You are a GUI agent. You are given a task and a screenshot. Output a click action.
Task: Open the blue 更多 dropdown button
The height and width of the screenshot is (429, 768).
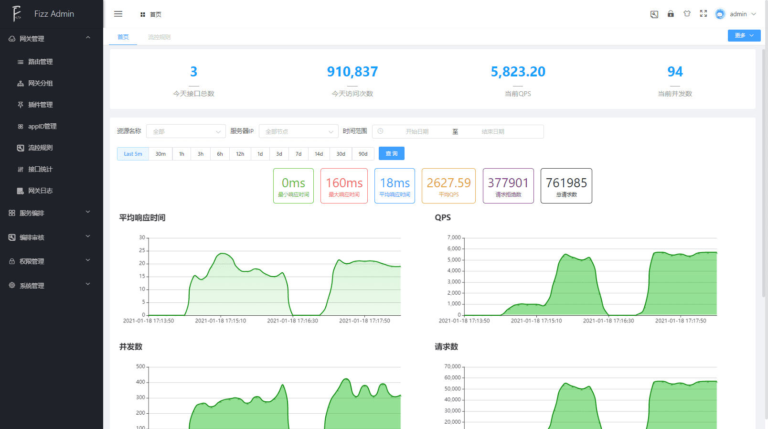click(x=744, y=35)
